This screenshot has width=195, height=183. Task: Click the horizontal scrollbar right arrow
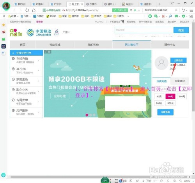coord(190,177)
